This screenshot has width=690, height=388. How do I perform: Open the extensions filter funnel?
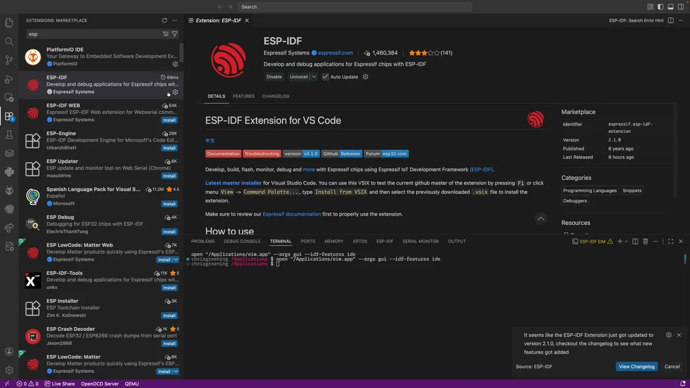point(175,34)
